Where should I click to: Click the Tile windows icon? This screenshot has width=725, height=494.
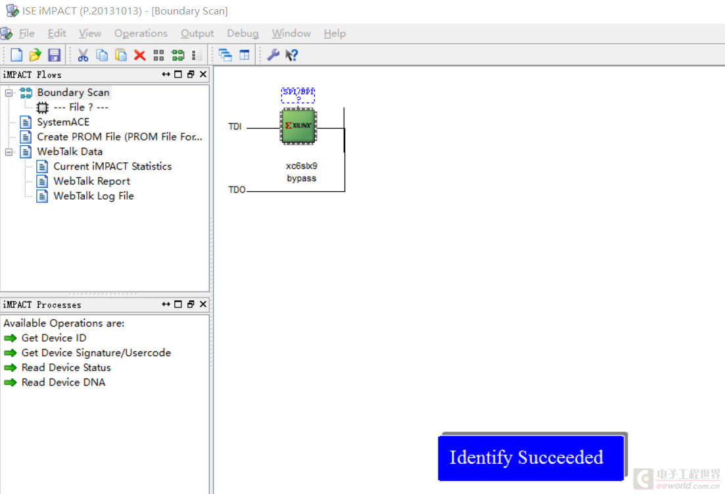coord(244,55)
